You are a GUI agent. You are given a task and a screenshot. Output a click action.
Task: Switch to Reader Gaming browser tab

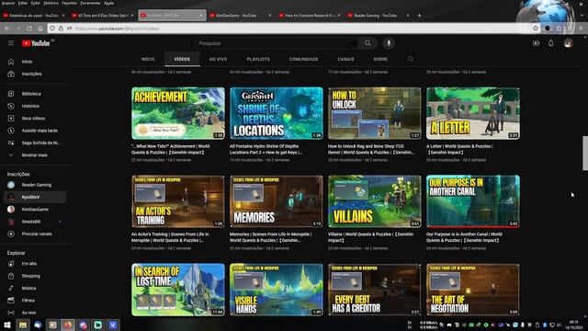coord(379,16)
